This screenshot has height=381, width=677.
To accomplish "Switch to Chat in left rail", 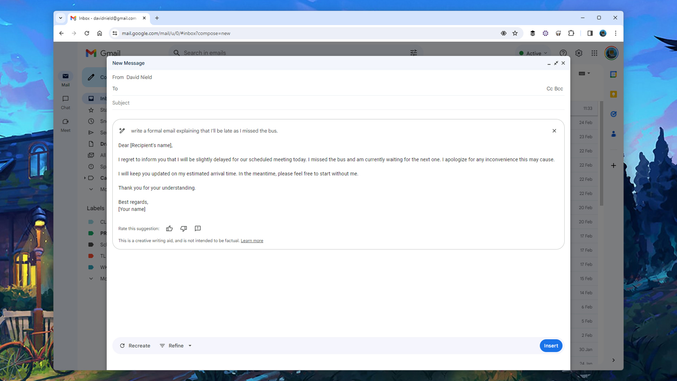I will pos(65,102).
